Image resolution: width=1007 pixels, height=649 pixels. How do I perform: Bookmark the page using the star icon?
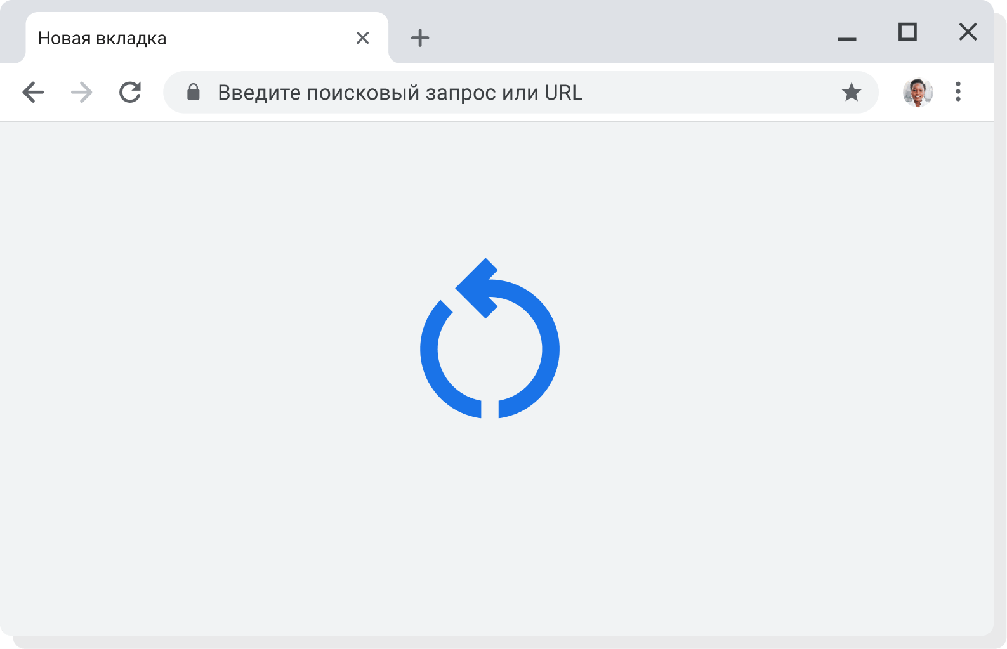tap(851, 93)
